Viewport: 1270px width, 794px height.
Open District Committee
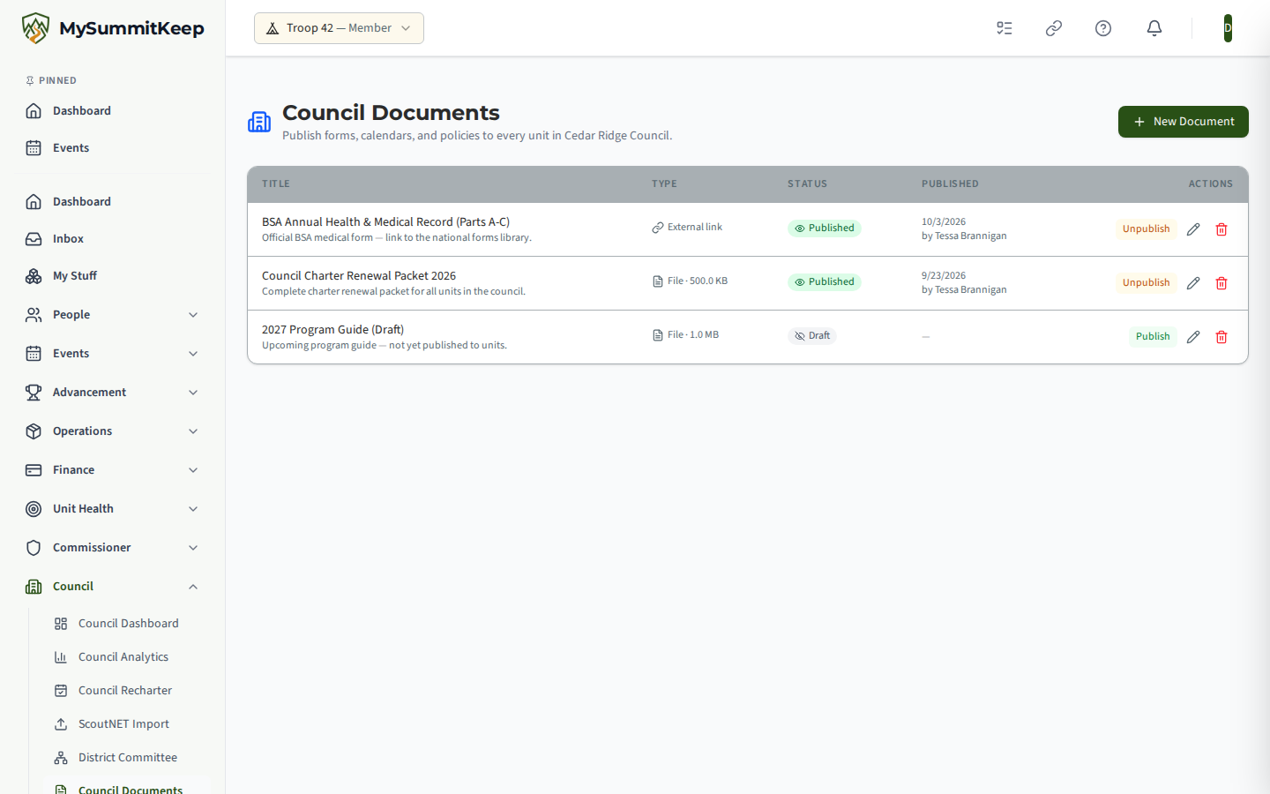(x=126, y=758)
